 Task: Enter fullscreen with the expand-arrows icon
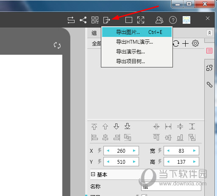[141, 20]
